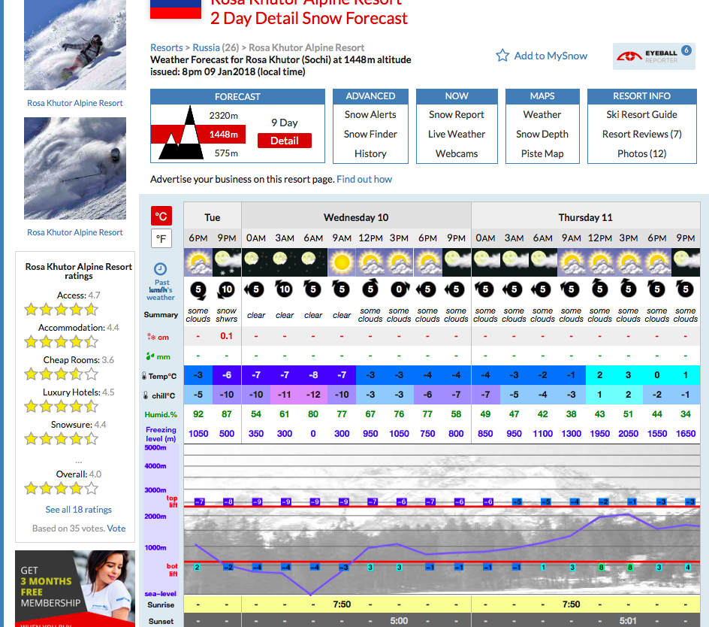Click the top lift -7 marker at Tuesday 6PM
The width and height of the screenshot is (709, 627).
200,501
